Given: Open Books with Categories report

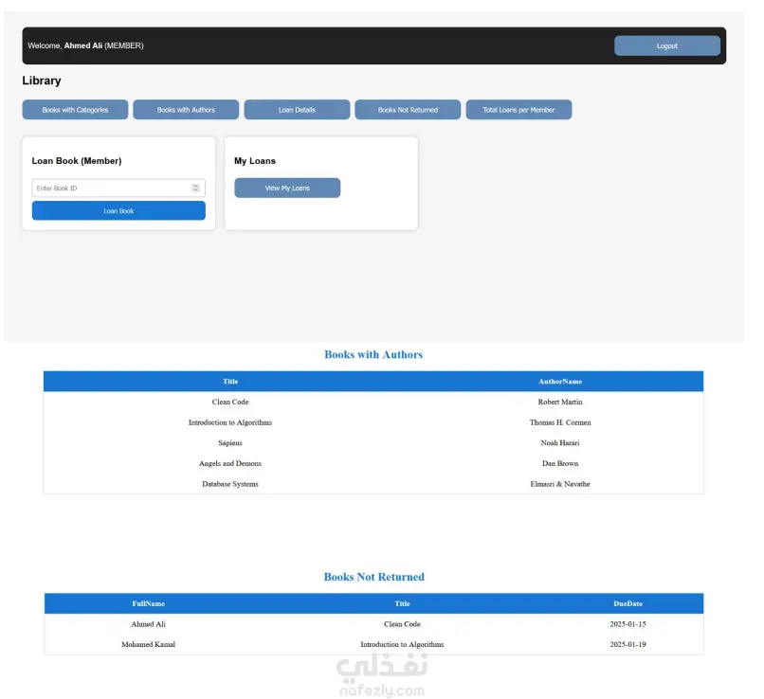Looking at the screenshot, I should 75,110.
